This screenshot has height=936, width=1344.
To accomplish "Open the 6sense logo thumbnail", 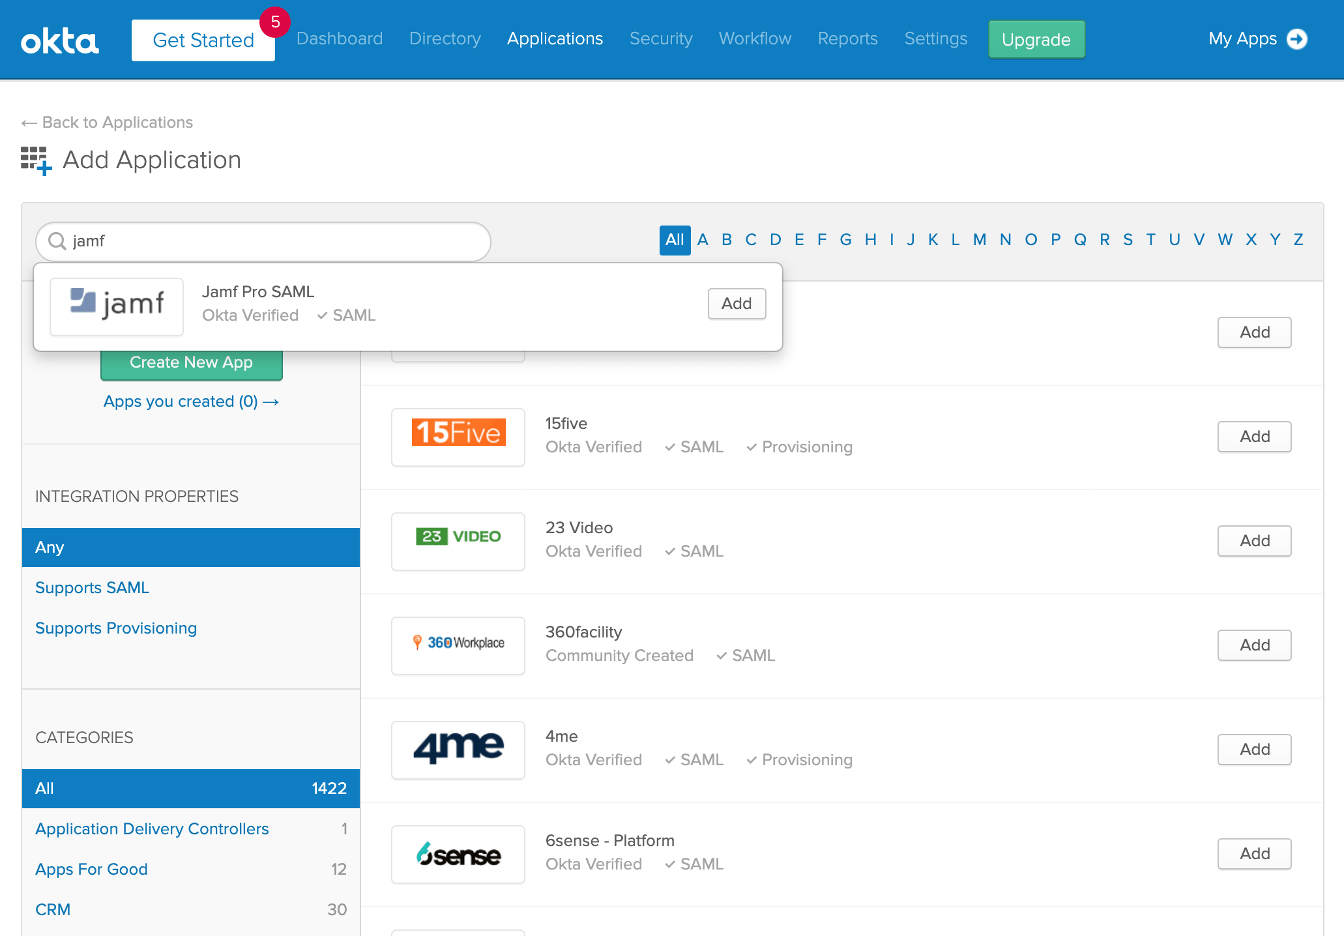I will click(458, 855).
